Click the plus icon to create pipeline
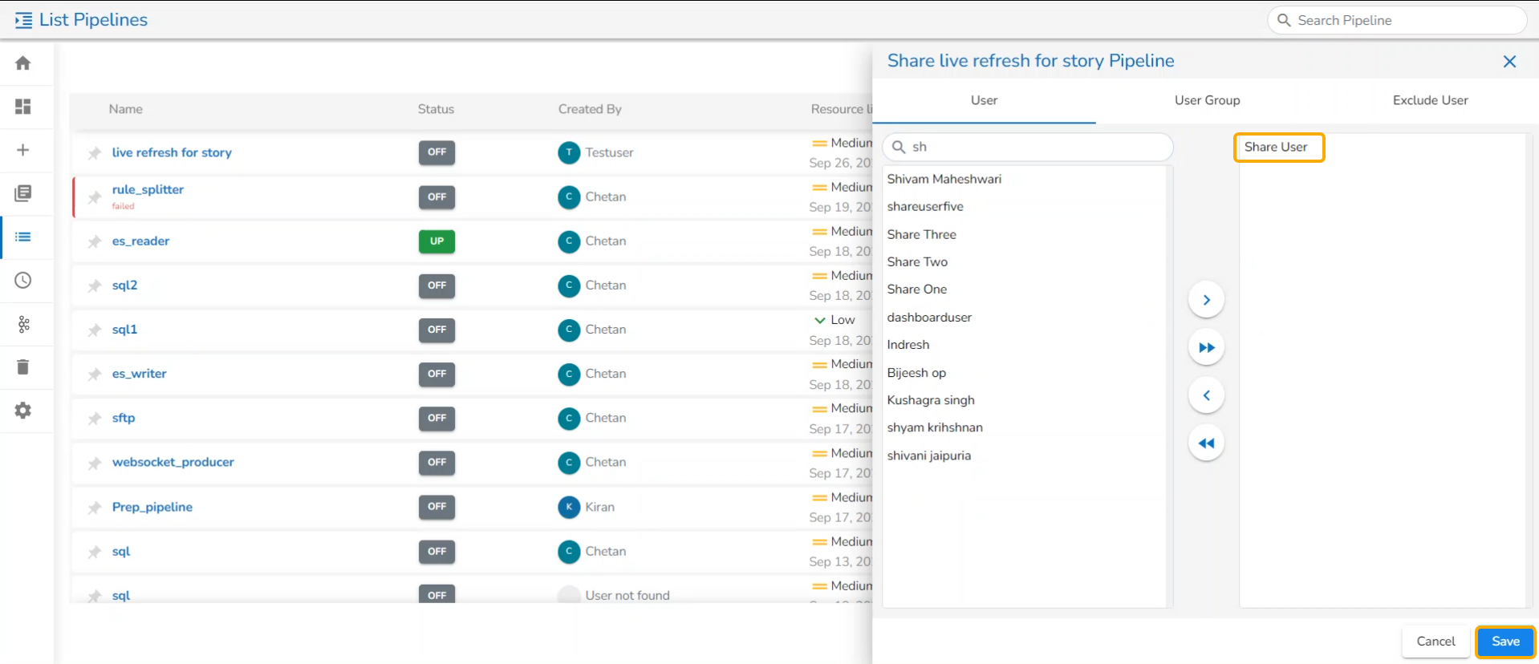 (x=23, y=150)
